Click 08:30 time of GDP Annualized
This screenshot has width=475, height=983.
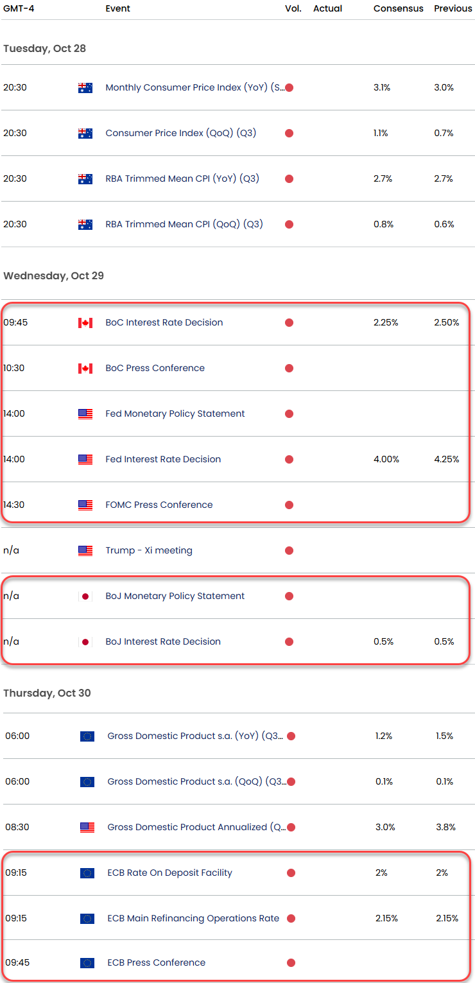pos(17,828)
